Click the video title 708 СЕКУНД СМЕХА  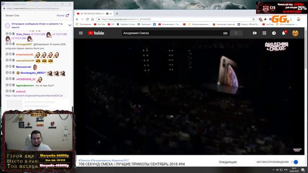pos(131,164)
